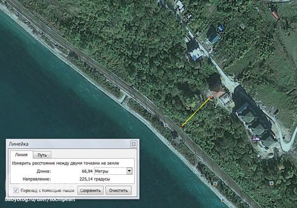Click the length value 66,94
The width and height of the screenshot is (297, 208).
click(87, 171)
